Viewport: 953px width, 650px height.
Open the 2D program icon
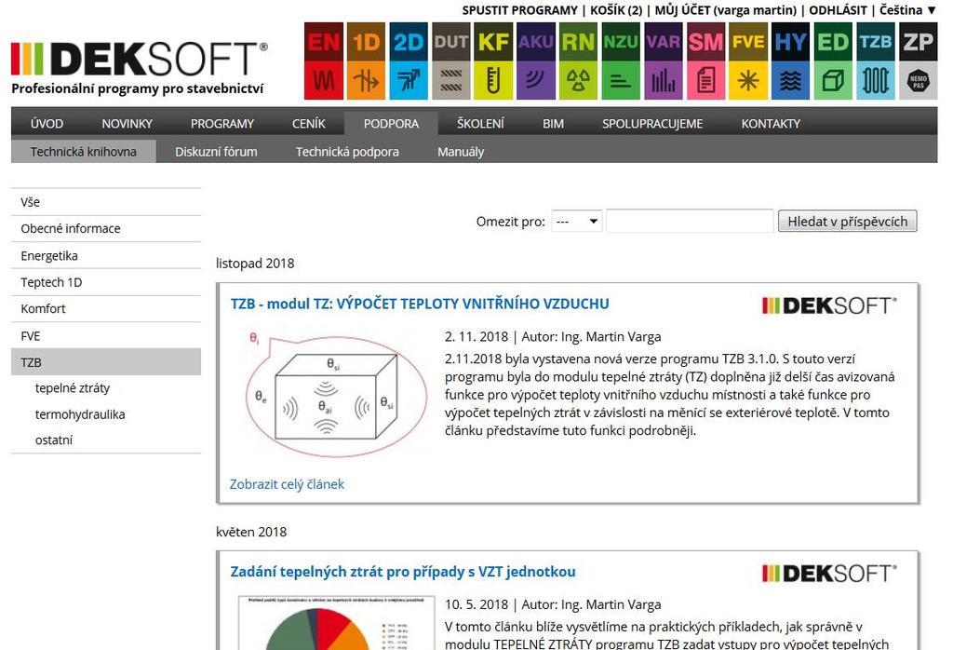pos(409,61)
